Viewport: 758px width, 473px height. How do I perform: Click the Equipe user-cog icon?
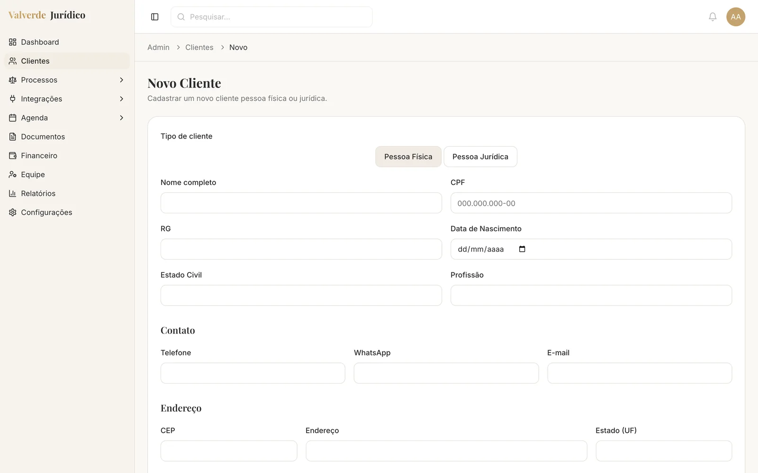pyautogui.click(x=13, y=175)
